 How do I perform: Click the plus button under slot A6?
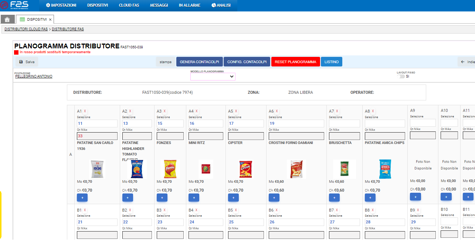coord(274,198)
